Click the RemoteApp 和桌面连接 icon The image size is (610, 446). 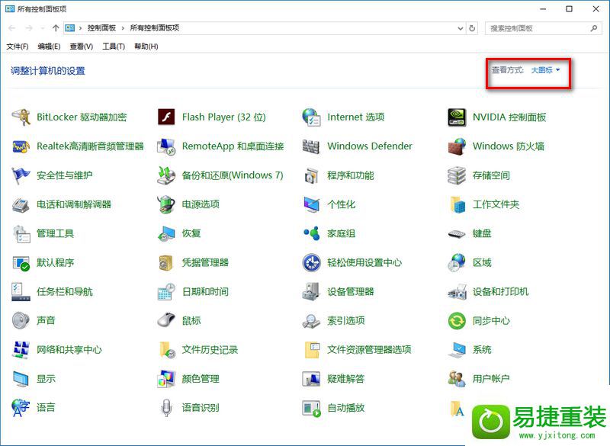pos(166,146)
